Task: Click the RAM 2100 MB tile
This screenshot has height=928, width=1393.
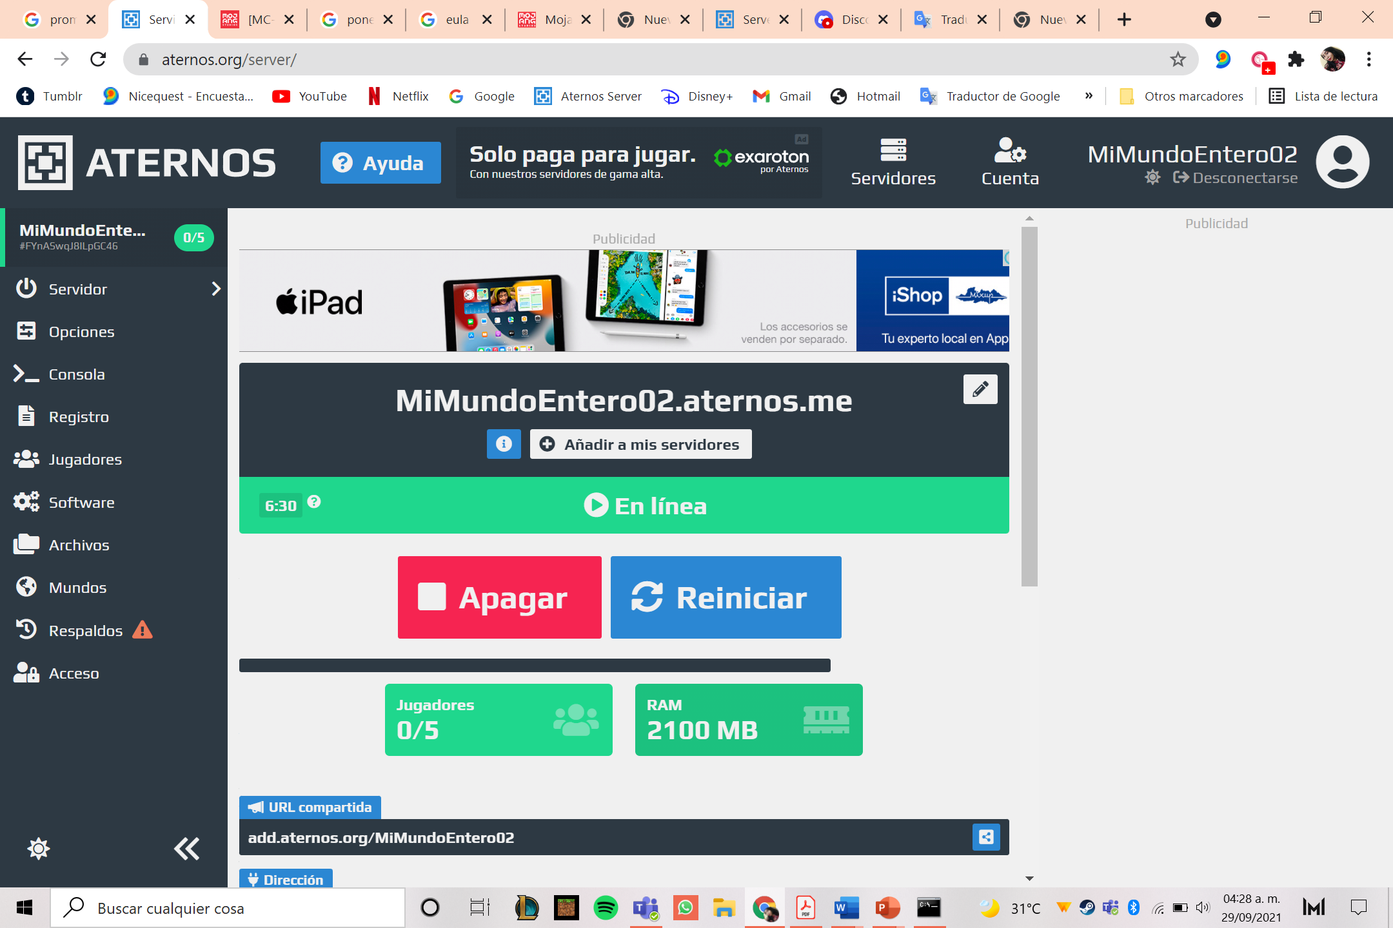Action: (x=749, y=720)
